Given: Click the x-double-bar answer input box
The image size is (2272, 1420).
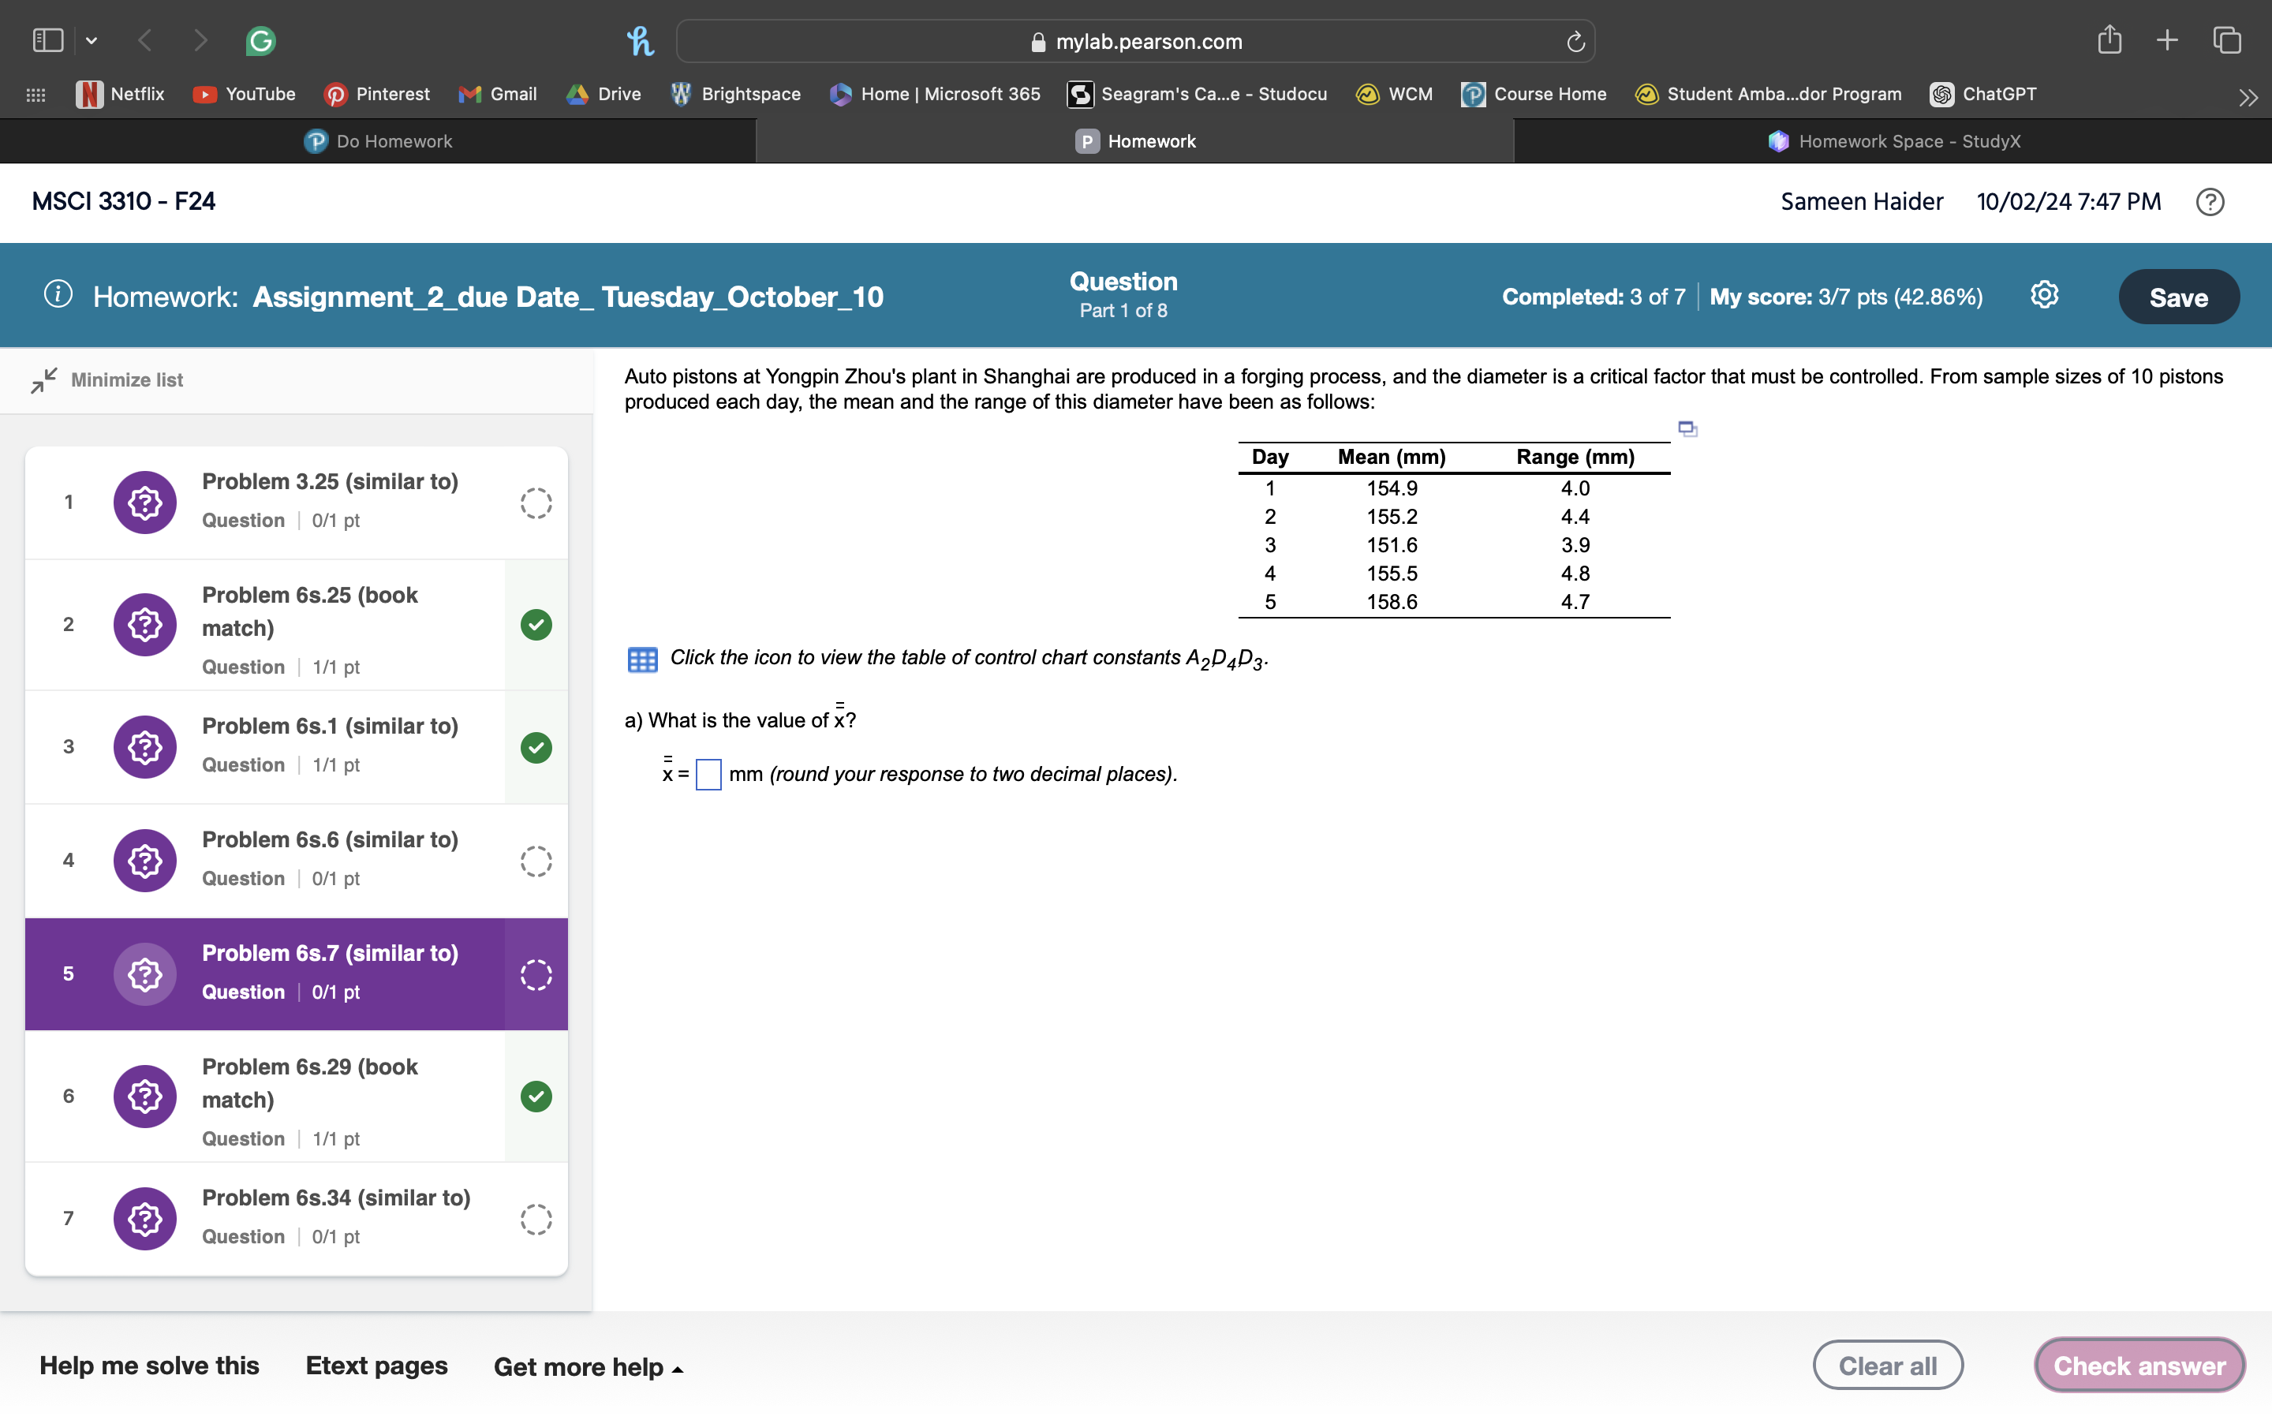Looking at the screenshot, I should (709, 775).
